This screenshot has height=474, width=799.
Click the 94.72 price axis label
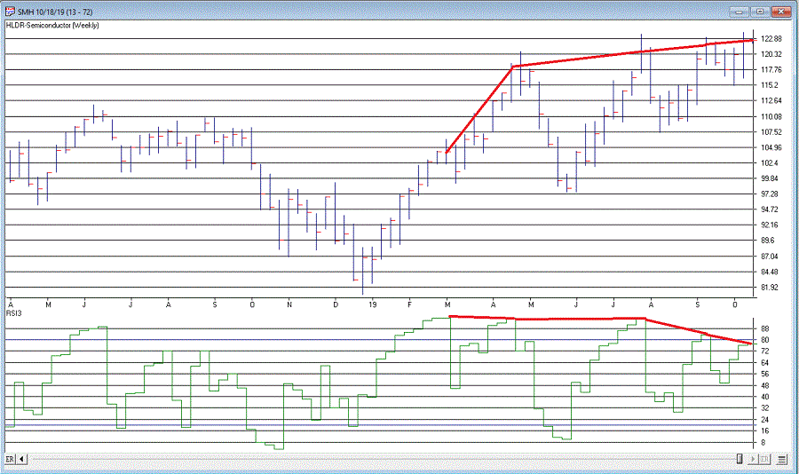[770, 209]
